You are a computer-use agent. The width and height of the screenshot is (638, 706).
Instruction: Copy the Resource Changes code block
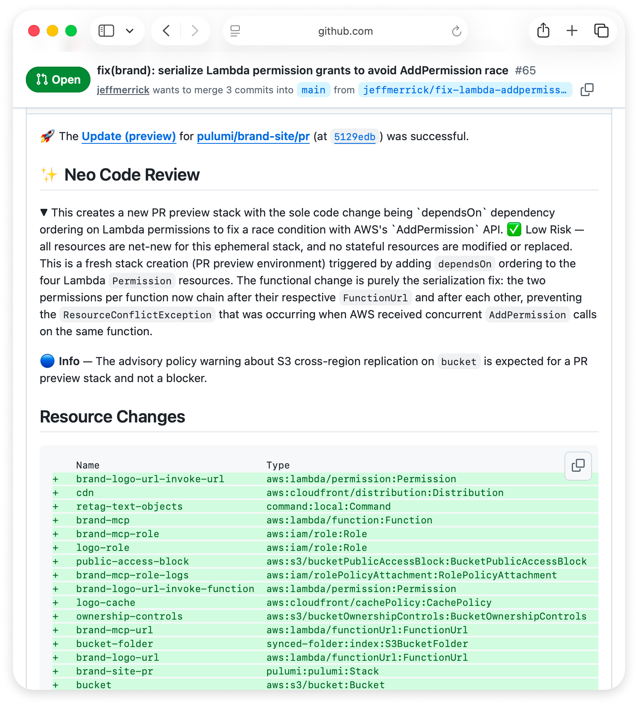578,466
